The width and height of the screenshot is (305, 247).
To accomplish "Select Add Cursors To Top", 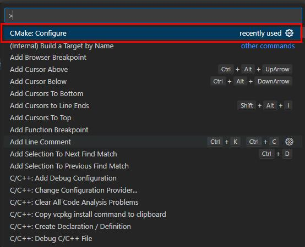I will pyautogui.click(x=153, y=117).
